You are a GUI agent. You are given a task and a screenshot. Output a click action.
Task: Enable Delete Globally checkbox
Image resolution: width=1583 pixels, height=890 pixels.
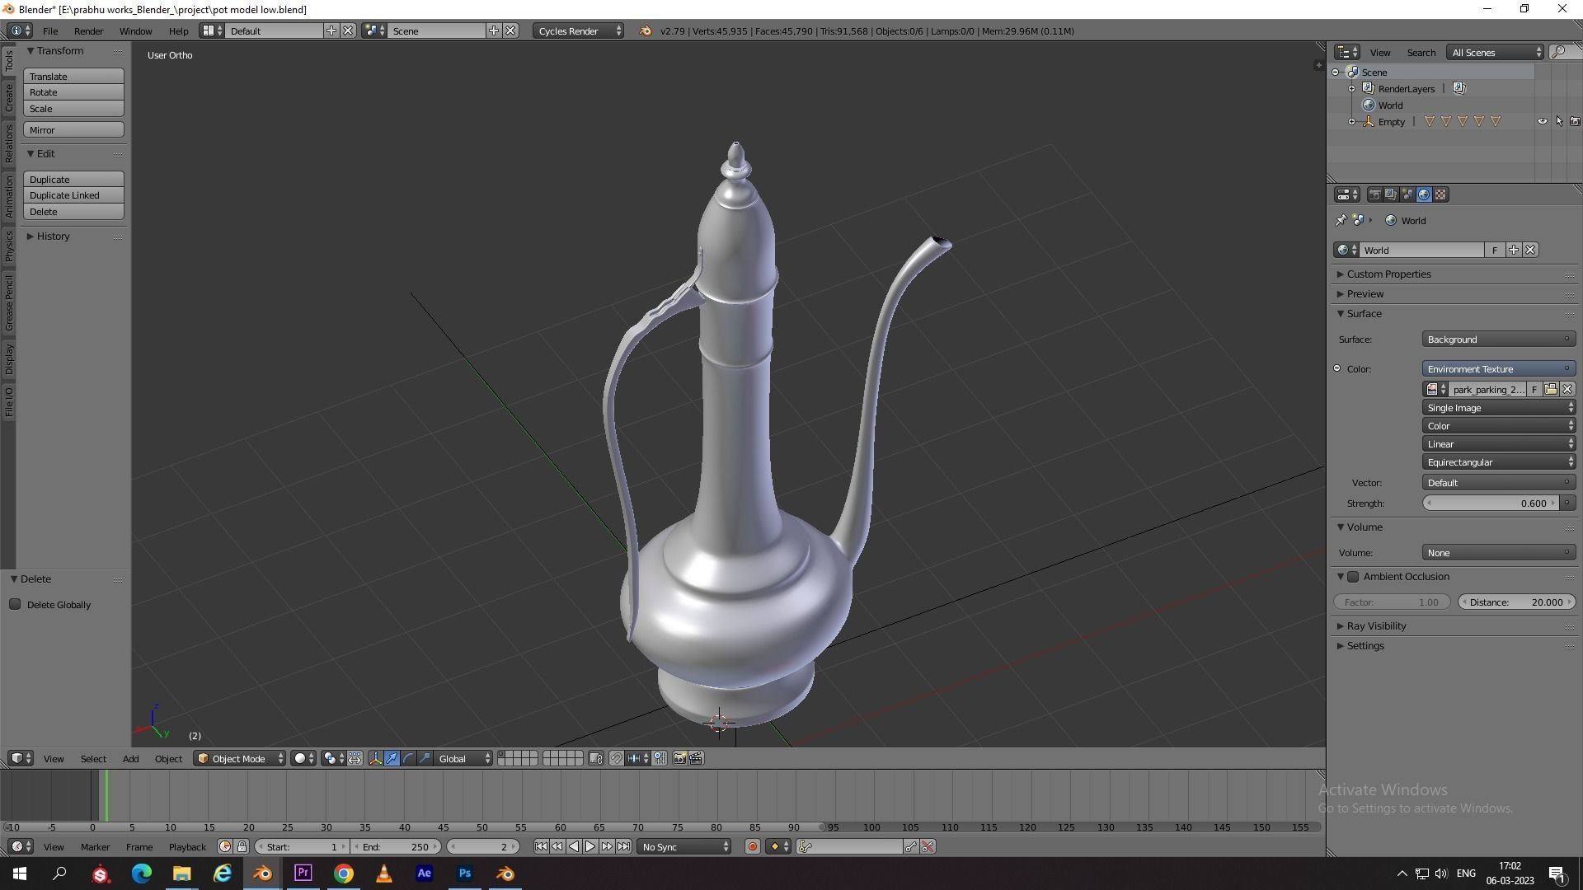click(15, 604)
